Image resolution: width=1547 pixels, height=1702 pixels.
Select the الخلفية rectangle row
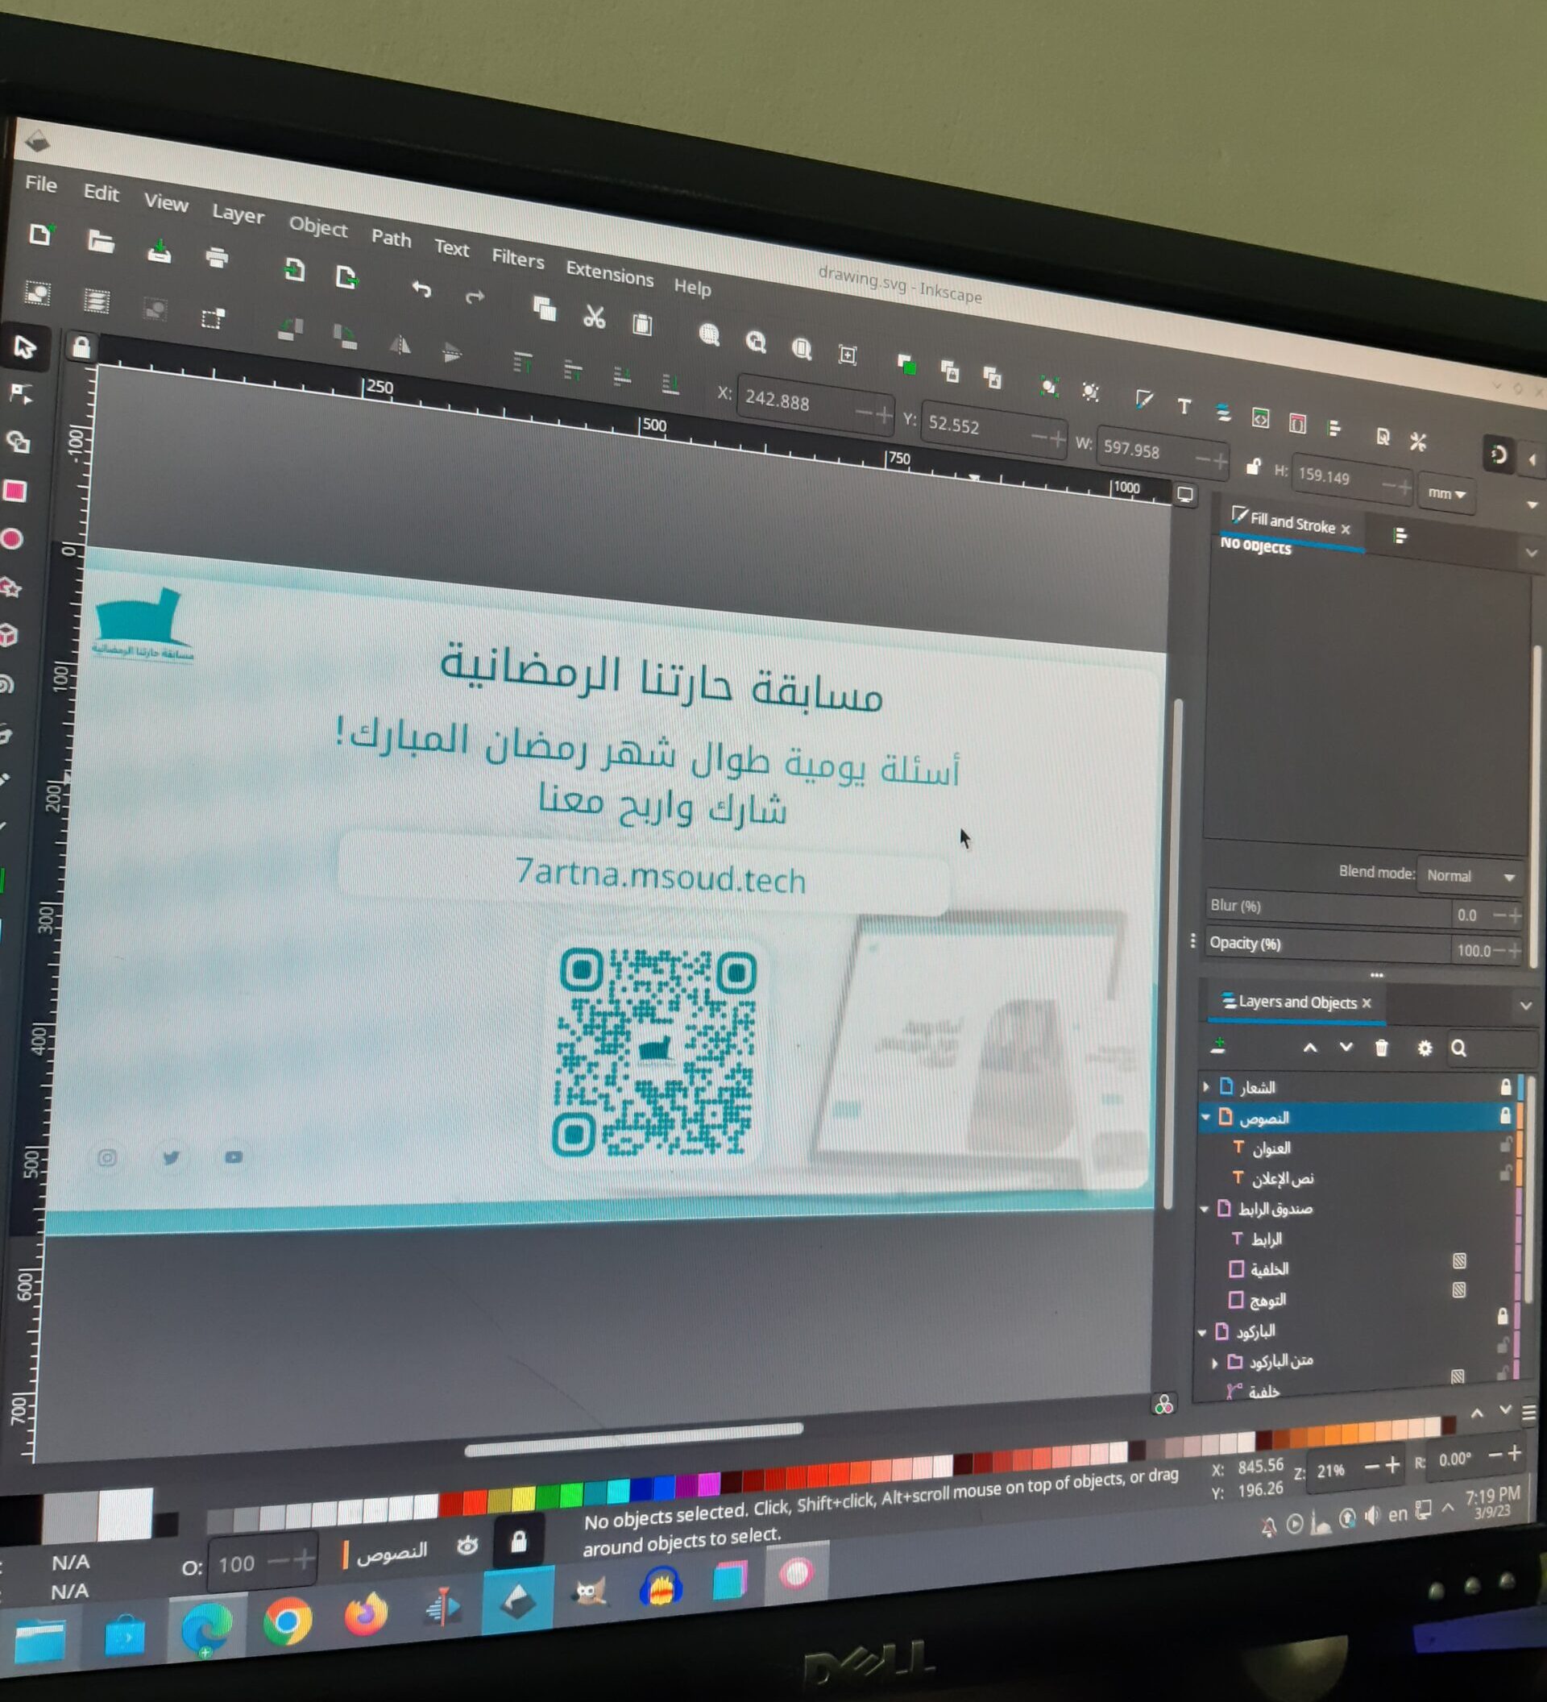(x=1357, y=1269)
